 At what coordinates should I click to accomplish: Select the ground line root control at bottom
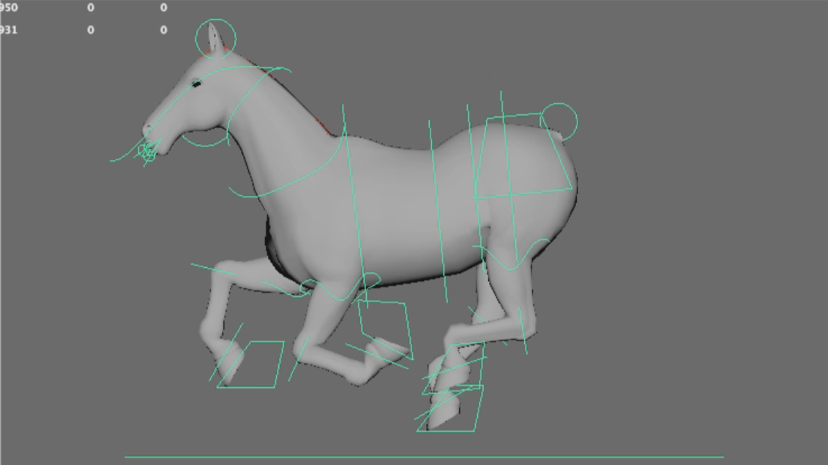(424, 457)
